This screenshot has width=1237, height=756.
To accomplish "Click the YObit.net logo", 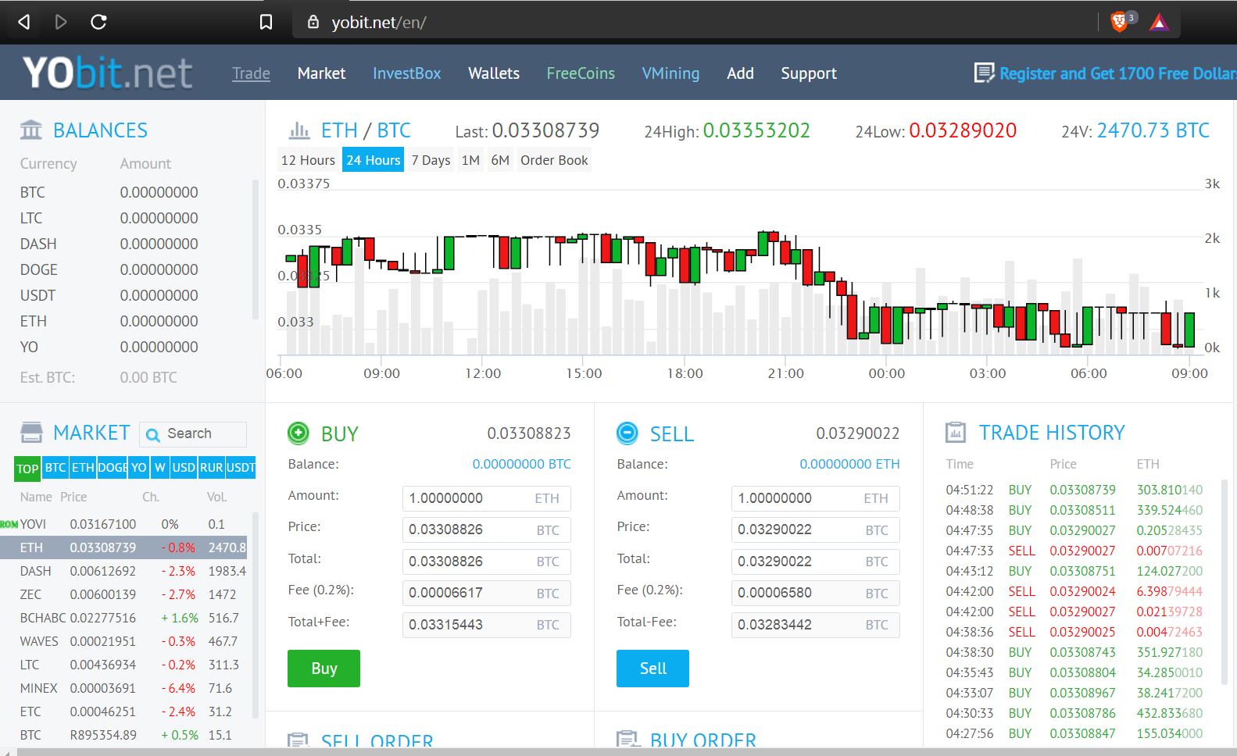I will (107, 73).
